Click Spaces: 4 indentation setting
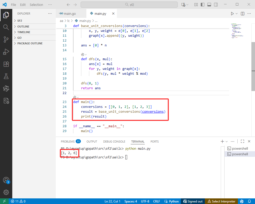The image size is (255, 204). 131,201
